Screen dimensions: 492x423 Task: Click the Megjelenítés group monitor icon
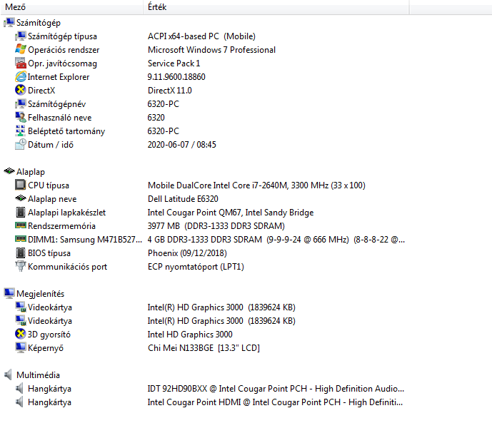tap(9, 293)
